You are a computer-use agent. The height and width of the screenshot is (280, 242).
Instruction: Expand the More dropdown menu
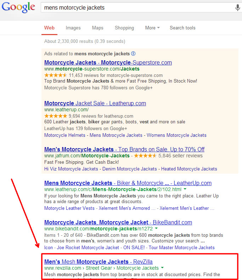coord(152,28)
